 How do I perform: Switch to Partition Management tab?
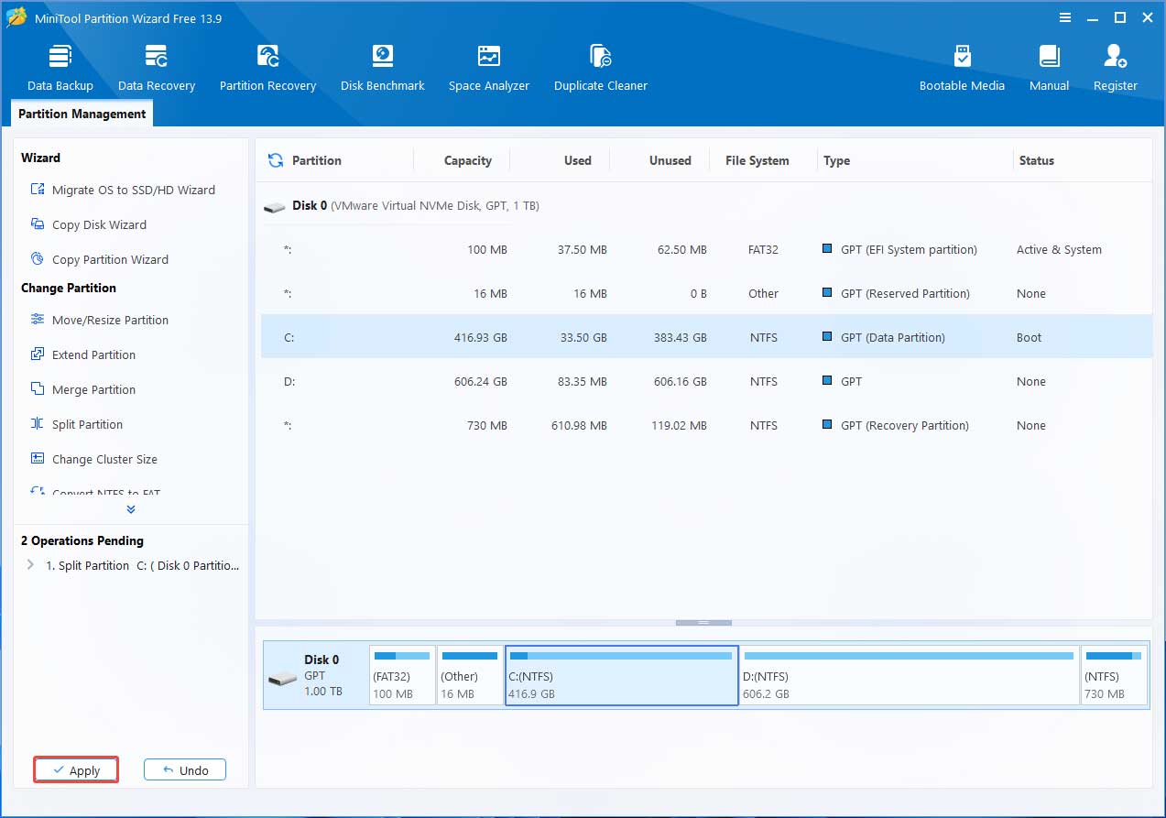point(82,114)
